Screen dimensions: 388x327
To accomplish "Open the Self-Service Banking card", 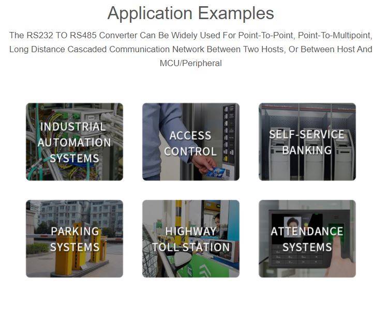I will point(307,142).
